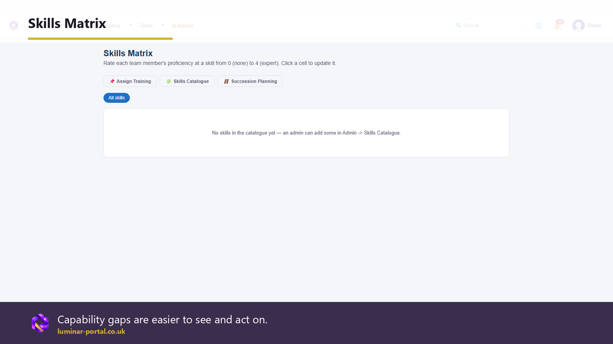Click the user avatar icon
The image size is (613, 344).
pos(578,25)
